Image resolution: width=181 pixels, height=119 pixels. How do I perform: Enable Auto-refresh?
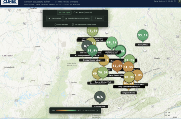(x=61, y=25)
